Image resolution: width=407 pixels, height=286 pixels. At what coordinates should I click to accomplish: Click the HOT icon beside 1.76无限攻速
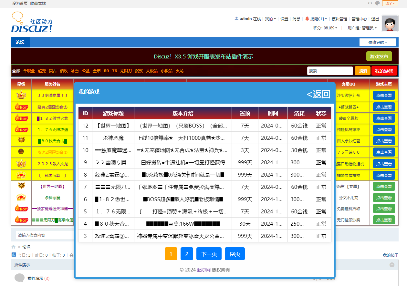(x=21, y=129)
